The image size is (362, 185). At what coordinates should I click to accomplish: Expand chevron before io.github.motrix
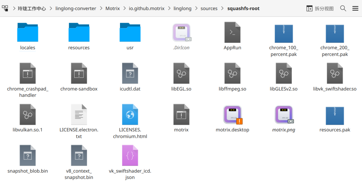[x=125, y=8]
